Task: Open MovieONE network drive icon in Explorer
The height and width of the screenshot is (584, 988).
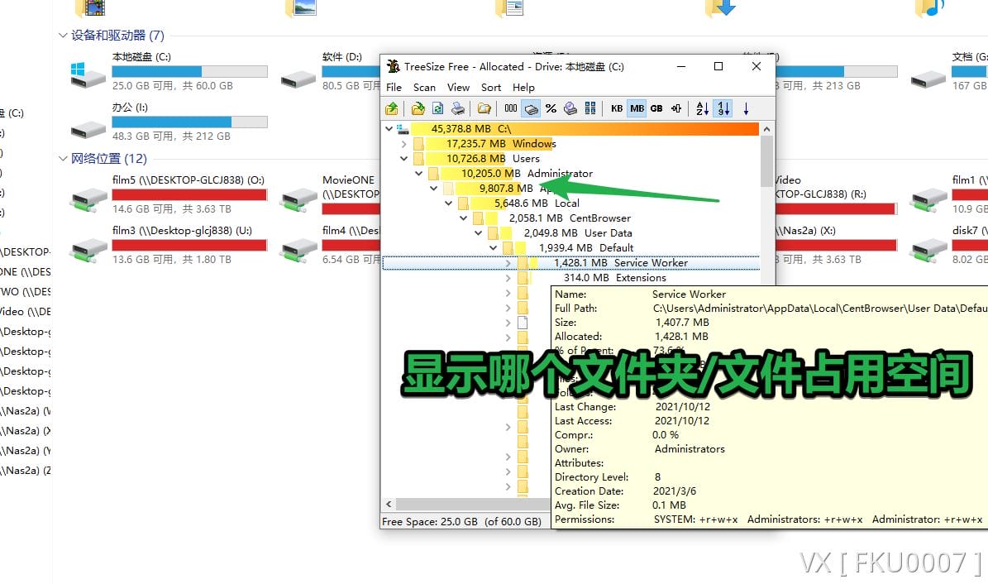Action: coord(298,200)
